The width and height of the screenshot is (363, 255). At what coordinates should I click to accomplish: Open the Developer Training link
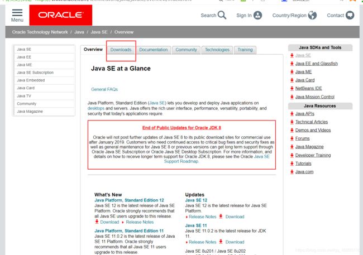pyautogui.click(x=313, y=155)
